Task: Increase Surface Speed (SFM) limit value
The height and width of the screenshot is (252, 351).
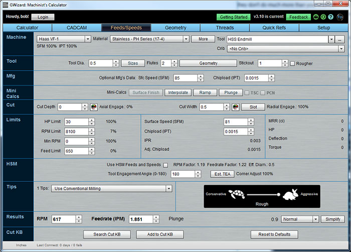Action: [251, 120]
